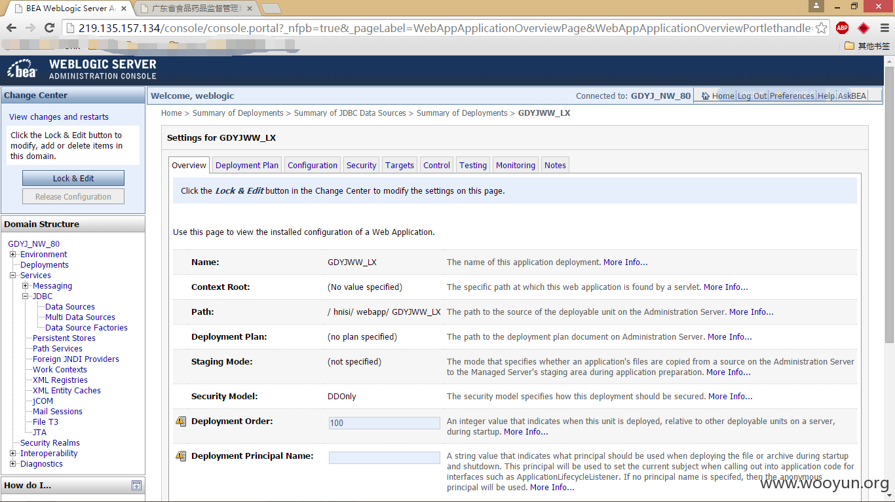This screenshot has height=502, width=895.
Task: Click the Deployment Principal Name warning icon
Action: (181, 456)
